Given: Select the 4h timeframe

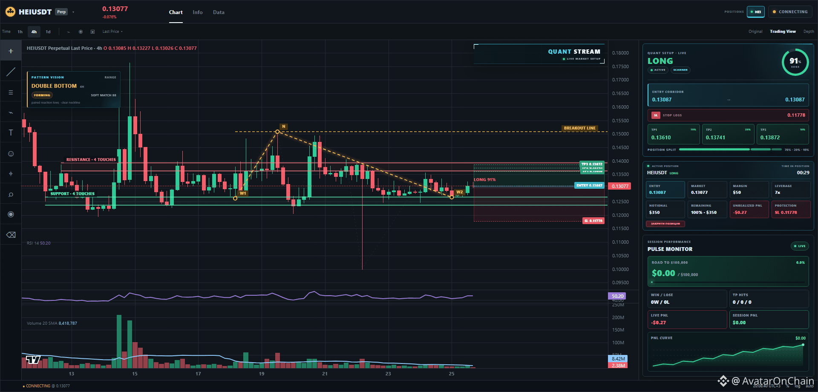Looking at the screenshot, I should [x=34, y=32].
